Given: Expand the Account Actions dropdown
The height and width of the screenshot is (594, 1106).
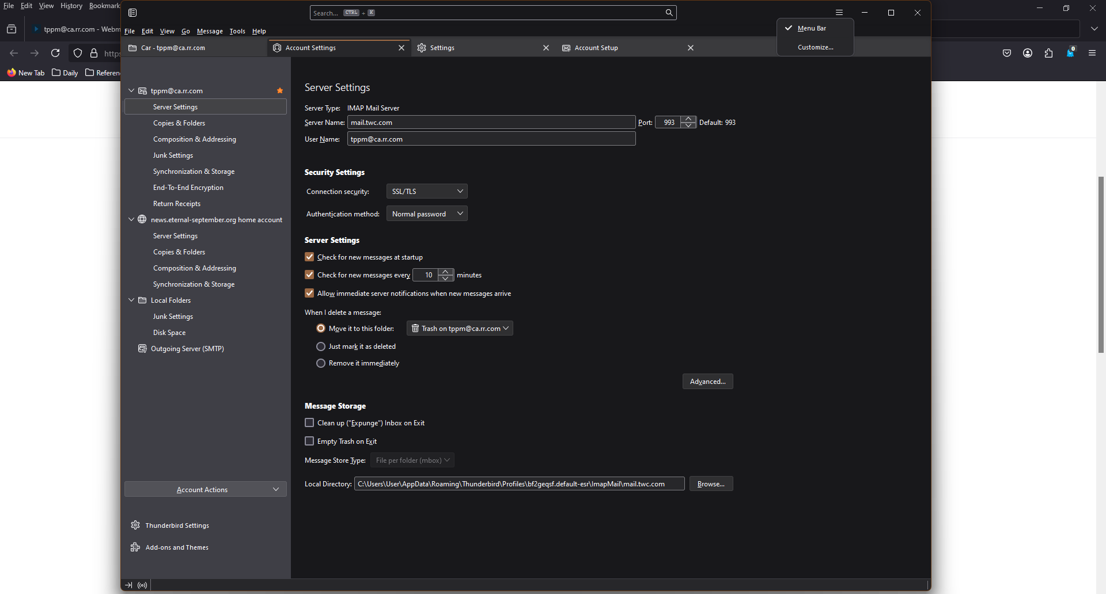Looking at the screenshot, I should (206, 489).
